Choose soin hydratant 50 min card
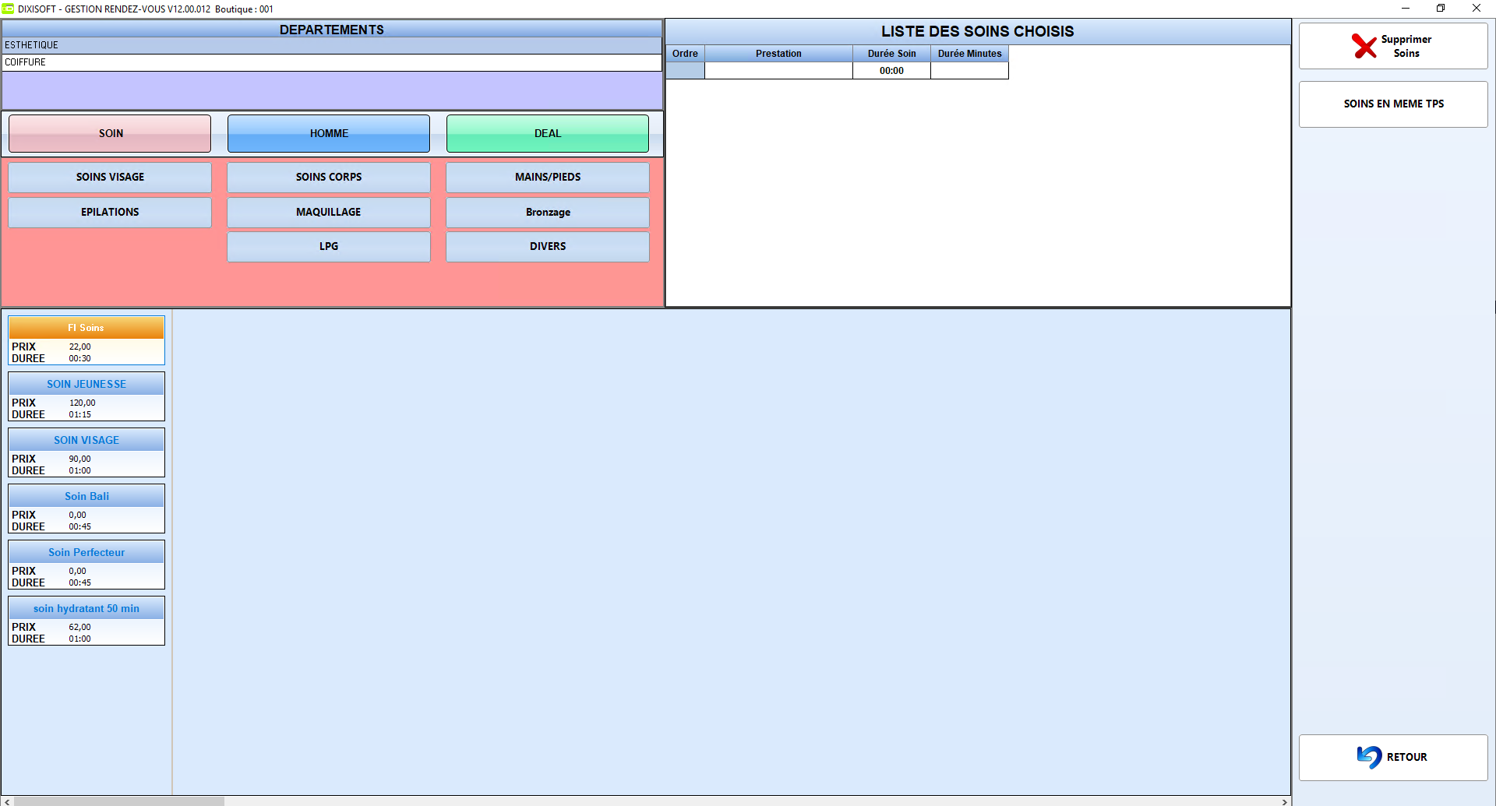The image size is (1496, 806). coord(86,621)
